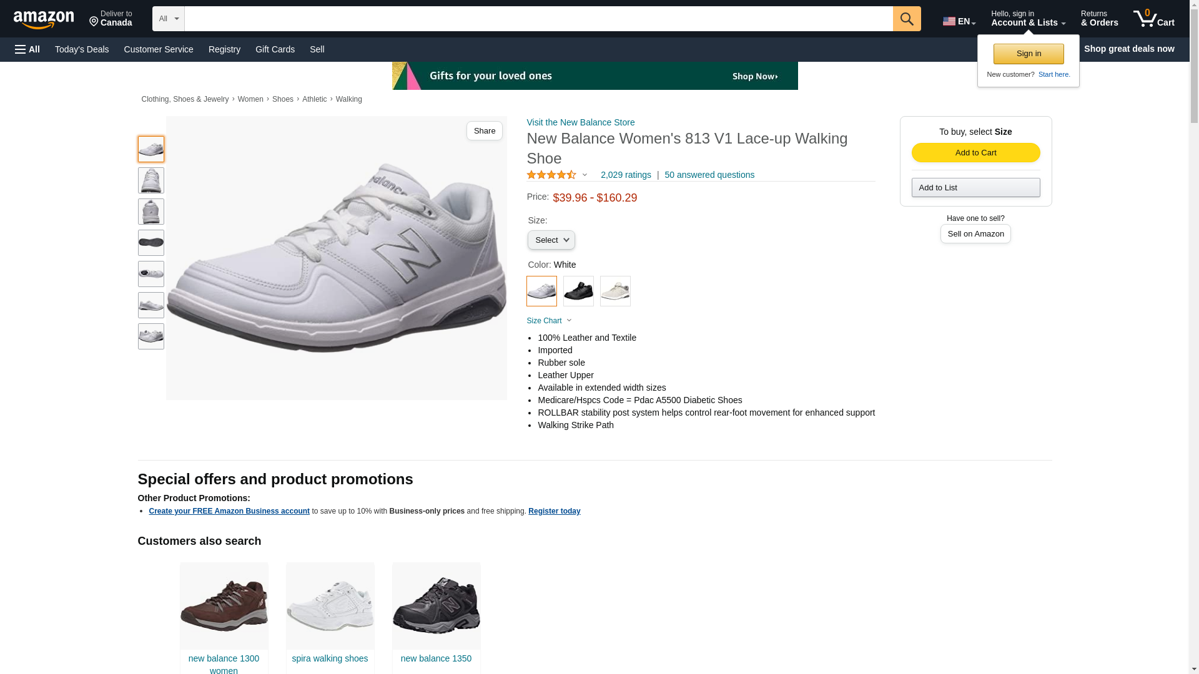
Task: Open the 2,029 ratings link
Action: (625, 175)
